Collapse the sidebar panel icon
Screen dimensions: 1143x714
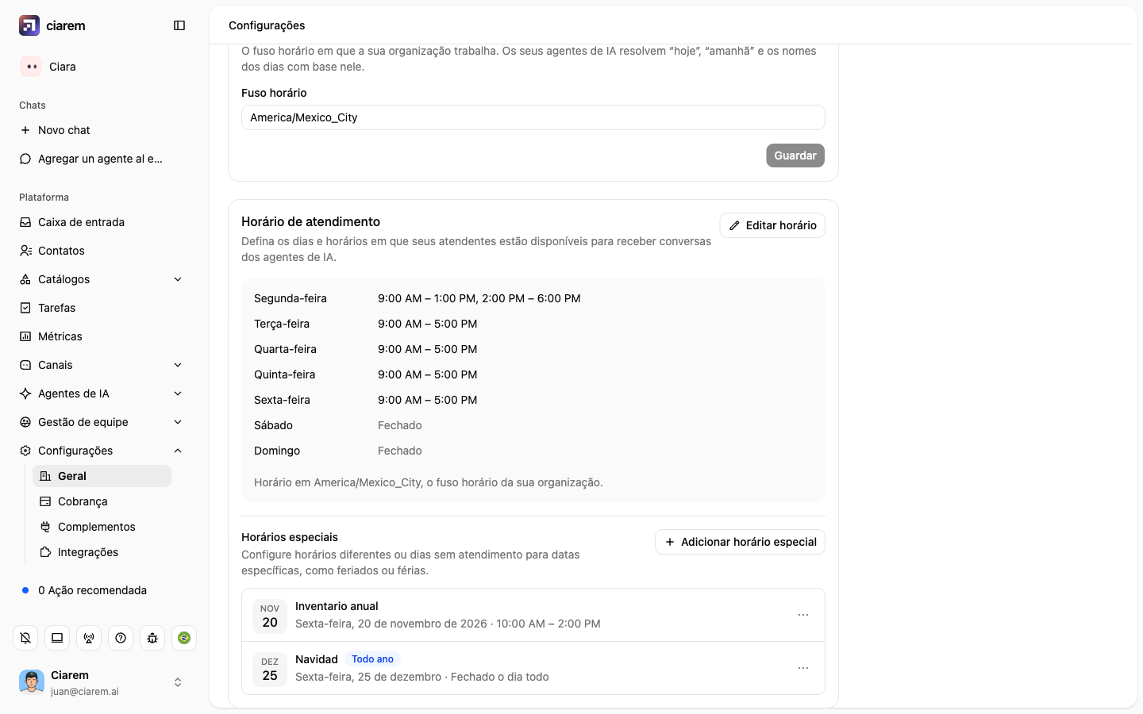coord(179,25)
